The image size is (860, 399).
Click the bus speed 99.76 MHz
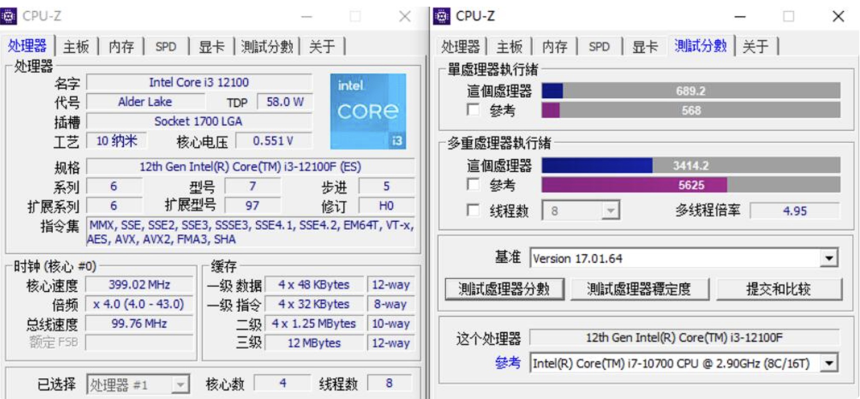139,324
